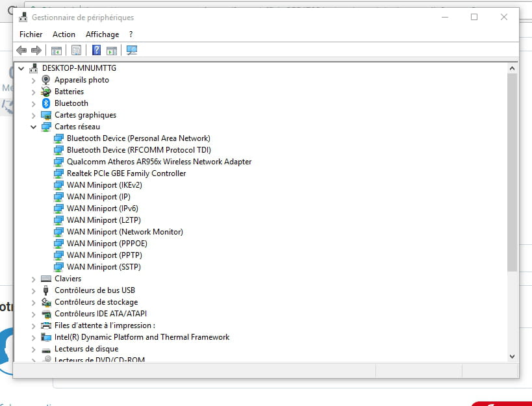Open the Action menu
532x406 pixels.
coord(64,34)
